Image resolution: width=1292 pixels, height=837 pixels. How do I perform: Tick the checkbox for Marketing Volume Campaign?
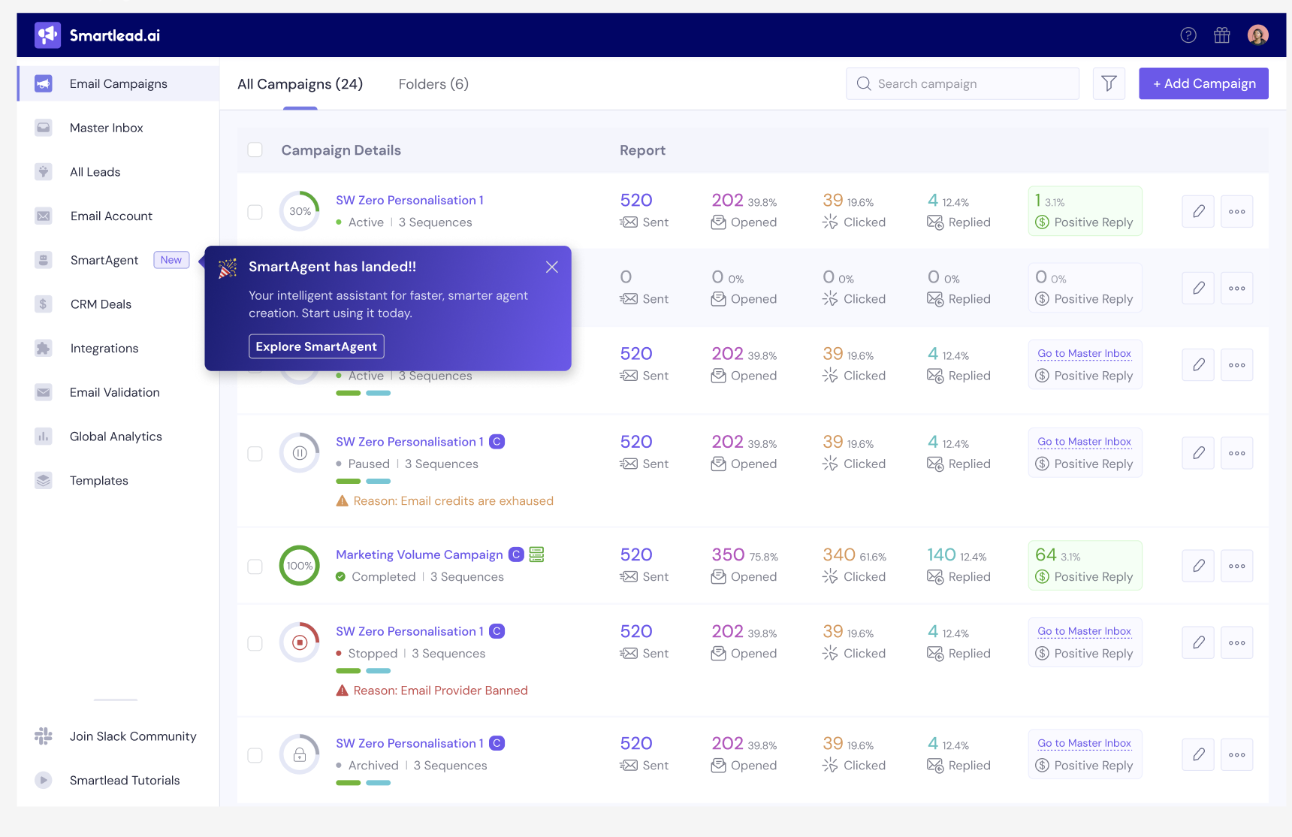255,567
